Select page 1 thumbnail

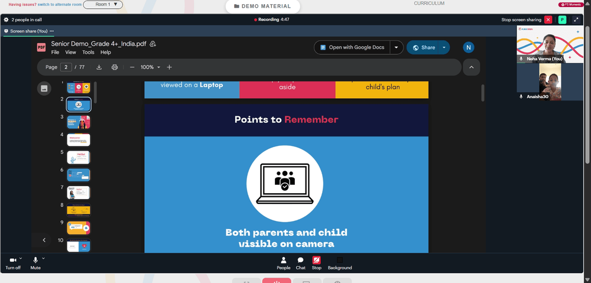coord(79,87)
